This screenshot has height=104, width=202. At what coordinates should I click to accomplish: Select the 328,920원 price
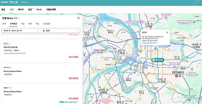tap(73, 78)
